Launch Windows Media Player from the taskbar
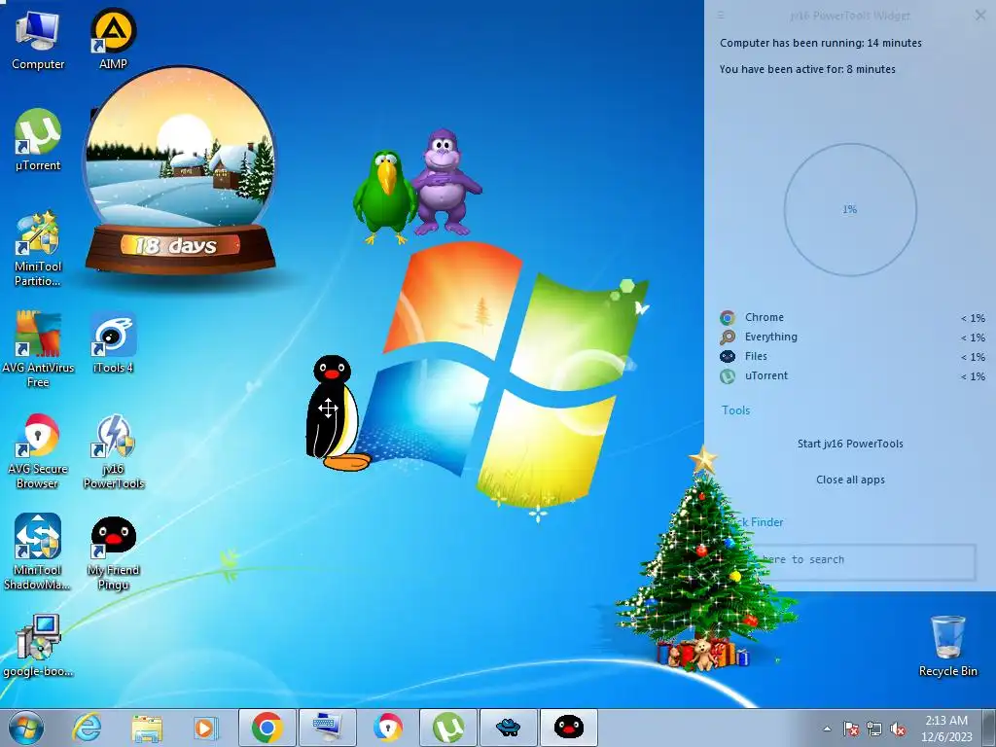 pyautogui.click(x=206, y=728)
